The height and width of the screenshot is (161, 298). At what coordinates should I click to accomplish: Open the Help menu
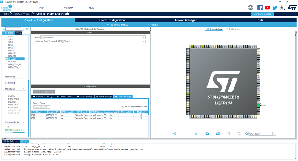(91, 8)
